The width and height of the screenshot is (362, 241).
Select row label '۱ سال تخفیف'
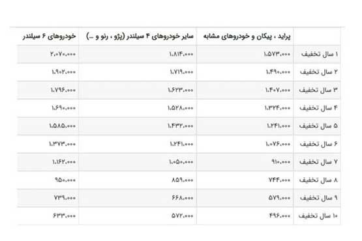[320, 54]
